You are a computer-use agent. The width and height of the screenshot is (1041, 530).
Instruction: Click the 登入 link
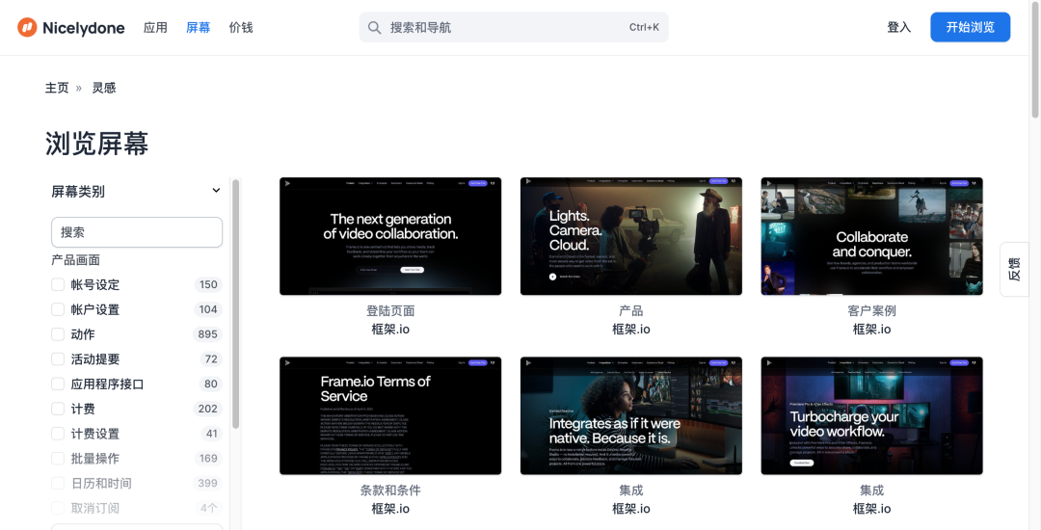[x=899, y=27]
